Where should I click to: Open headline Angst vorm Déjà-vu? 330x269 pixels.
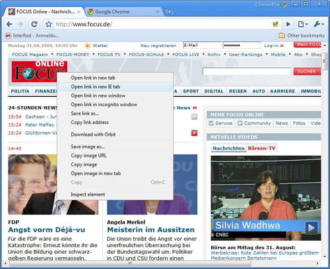tap(46, 230)
